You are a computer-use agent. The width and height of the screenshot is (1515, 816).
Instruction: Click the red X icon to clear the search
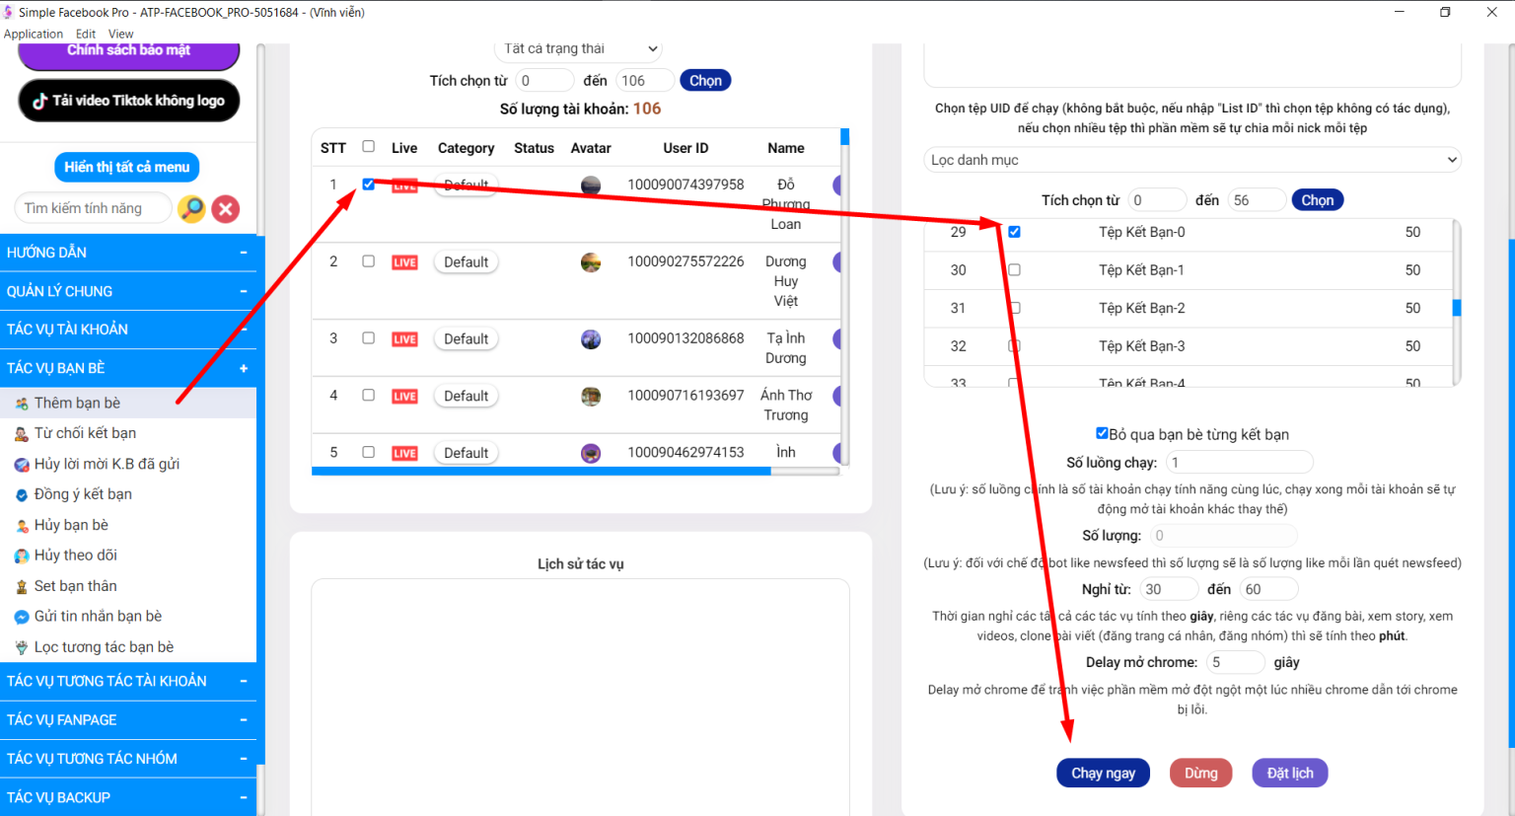pyautogui.click(x=225, y=208)
